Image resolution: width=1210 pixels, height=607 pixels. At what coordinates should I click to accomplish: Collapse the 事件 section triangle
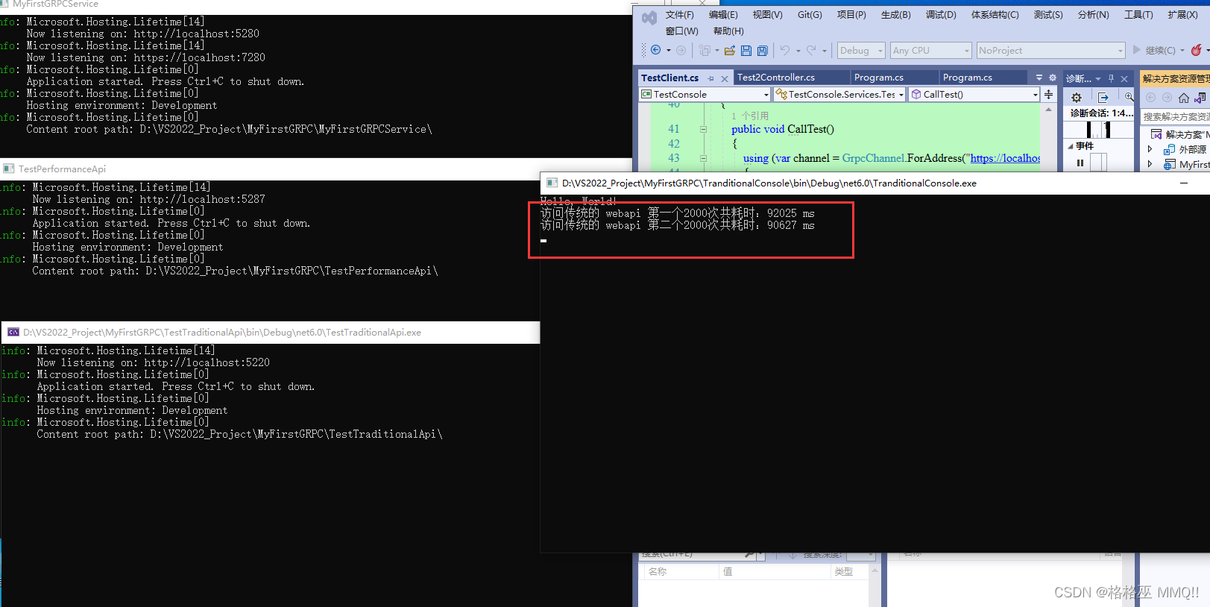pos(1071,146)
